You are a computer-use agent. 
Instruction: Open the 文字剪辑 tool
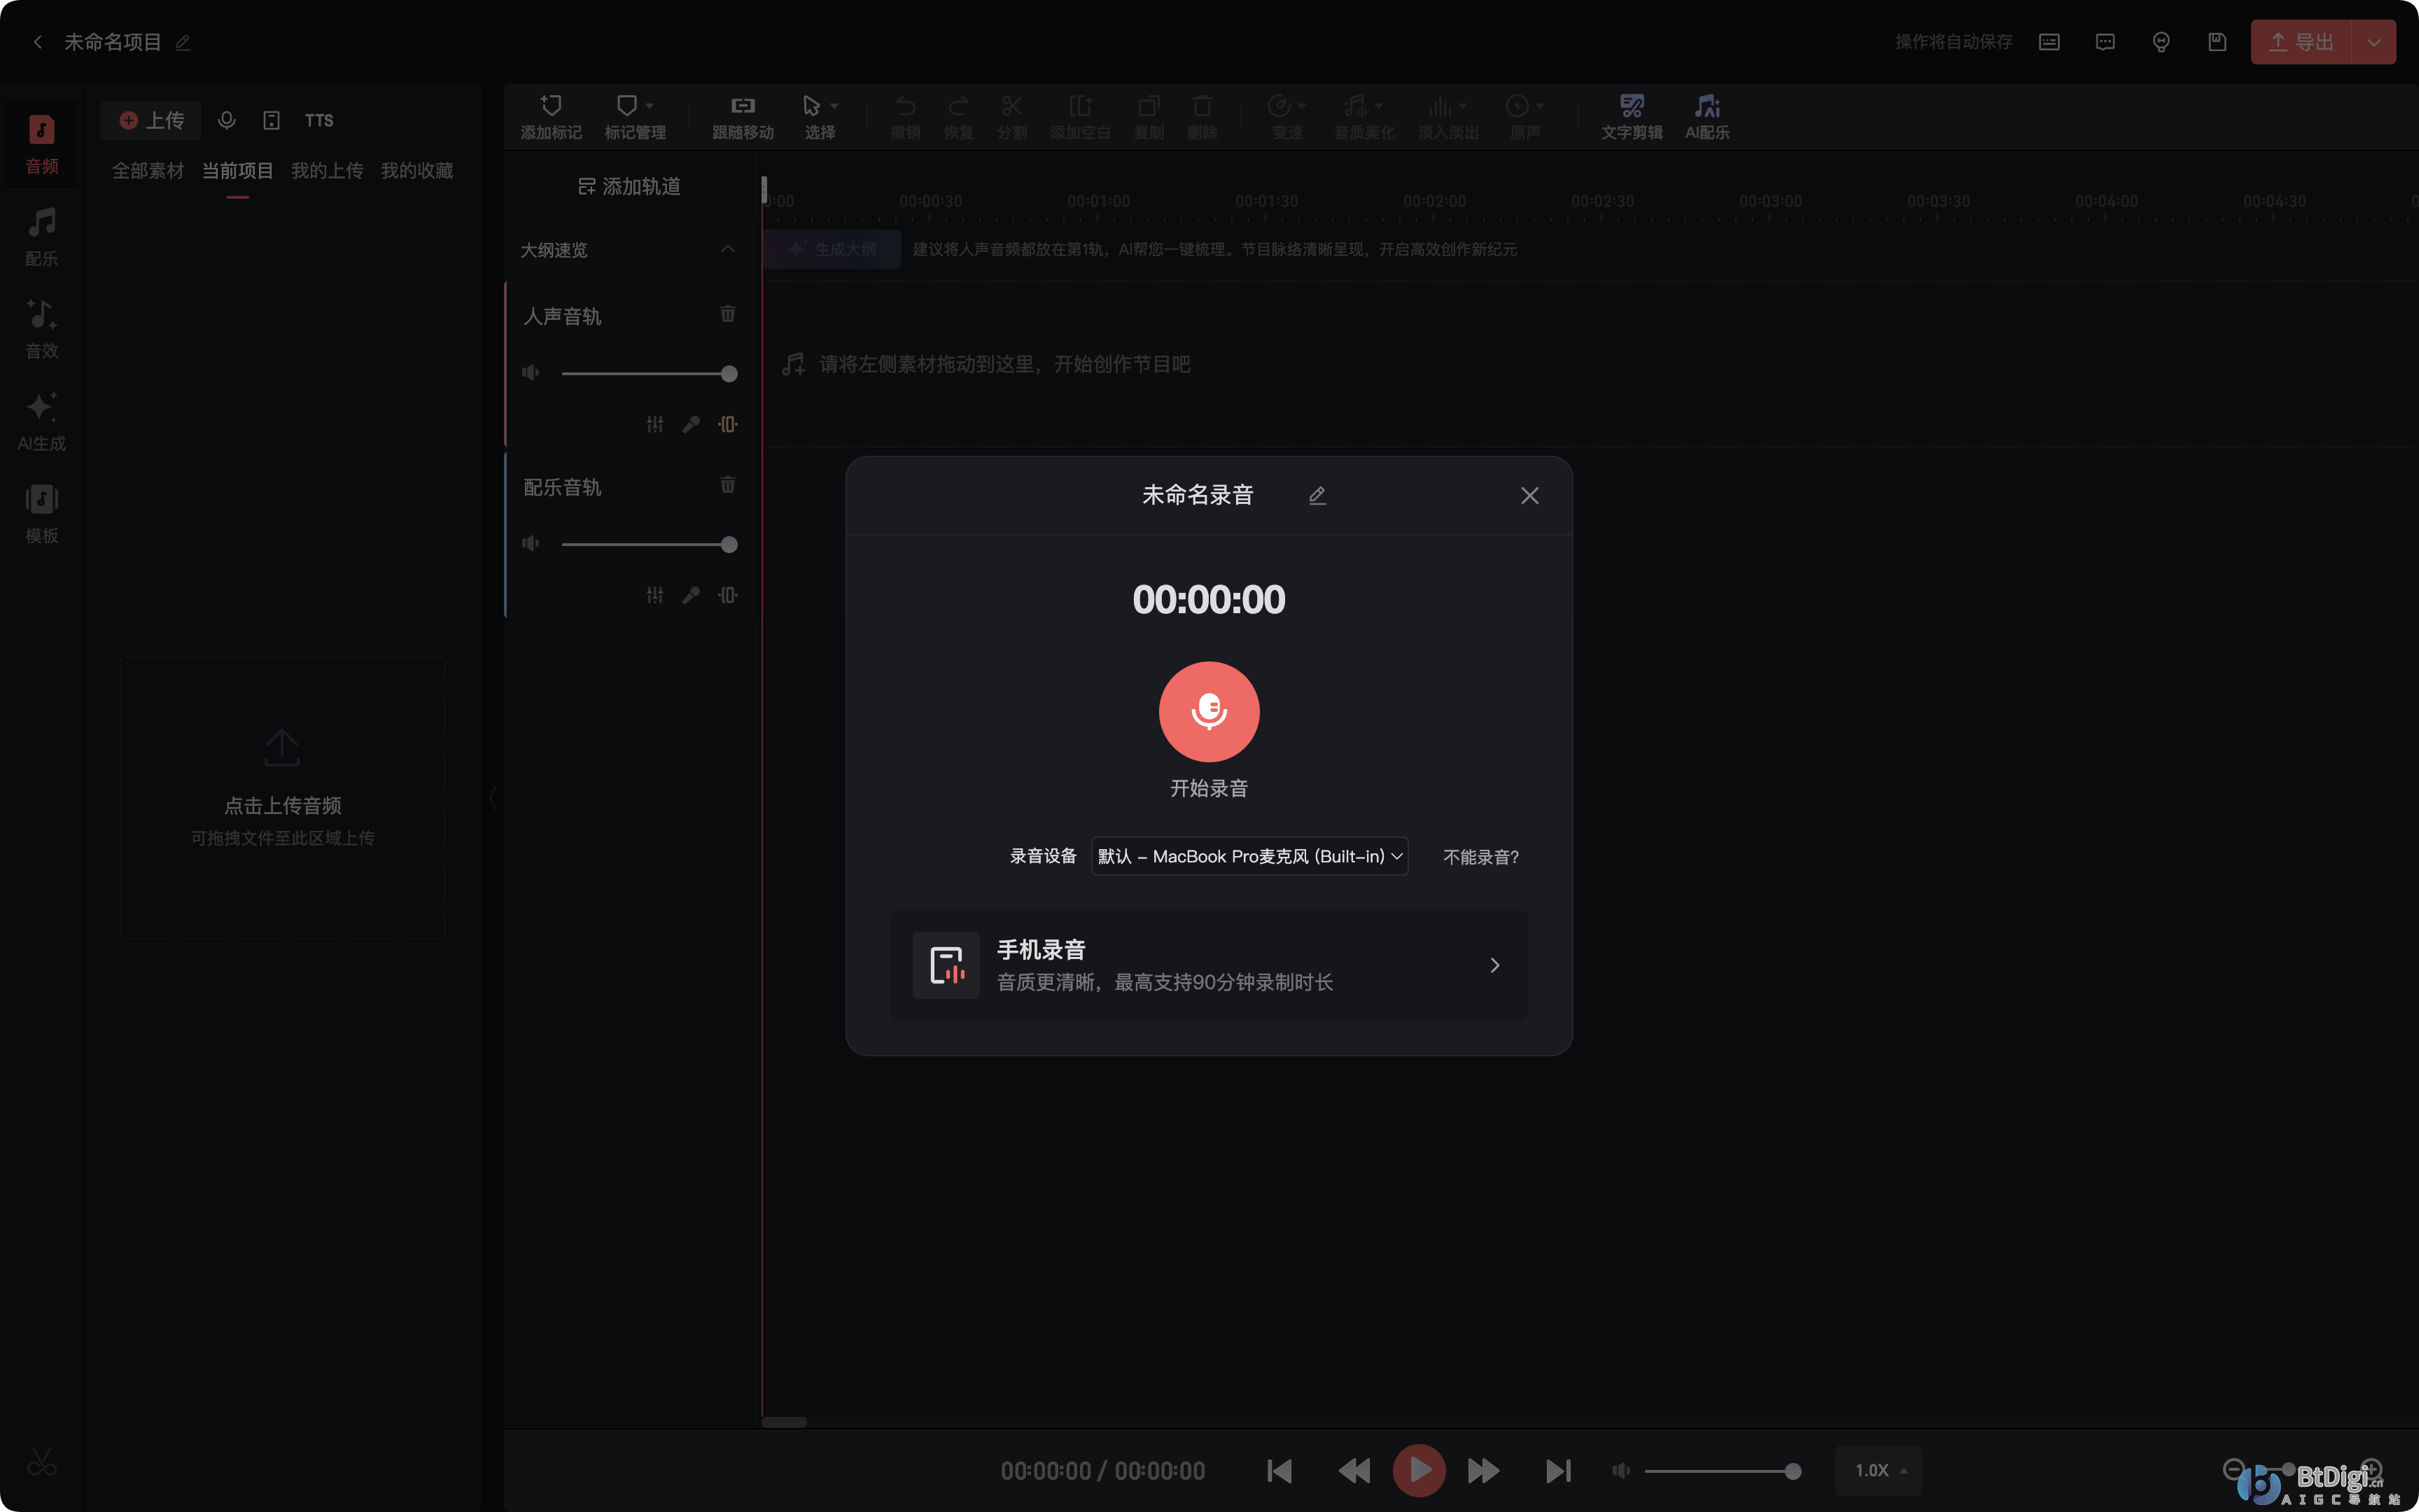(1632, 117)
